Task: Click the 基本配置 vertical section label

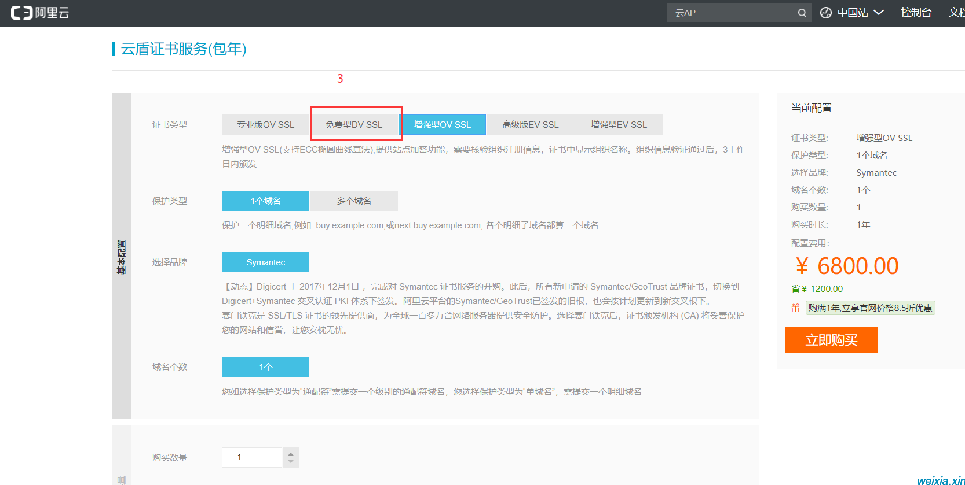Action: click(x=121, y=257)
